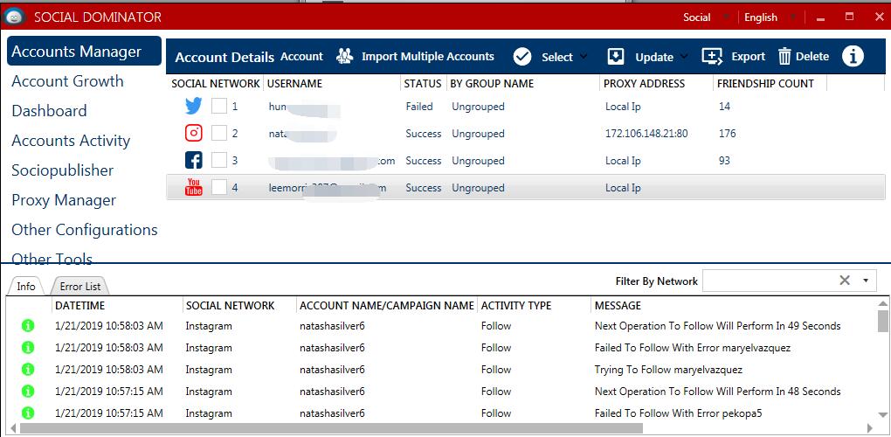This screenshot has height=437, width=891.
Task: Go to Proxy Manager section
Action: click(x=64, y=200)
